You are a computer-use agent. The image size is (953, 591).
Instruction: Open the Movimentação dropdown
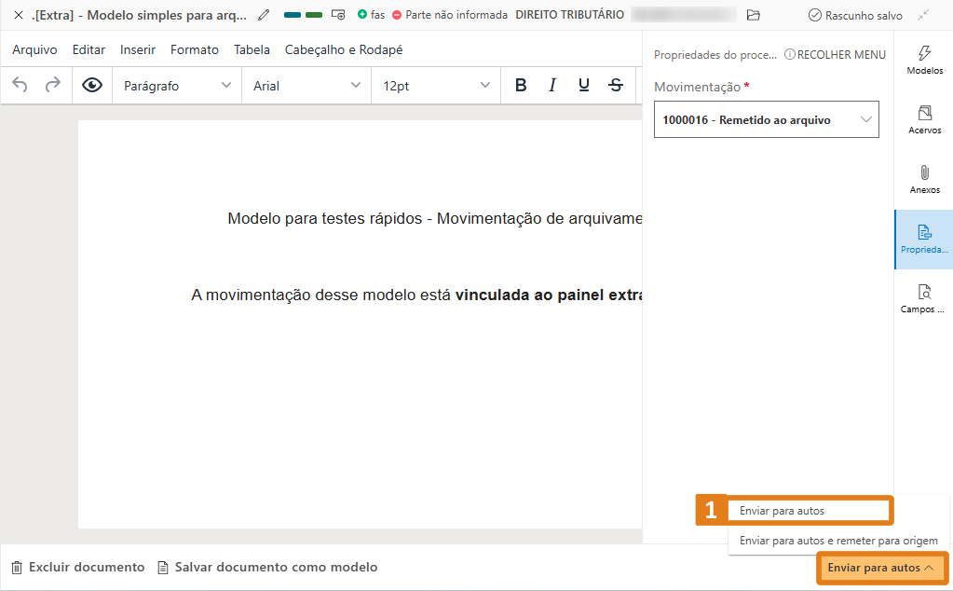[766, 119]
